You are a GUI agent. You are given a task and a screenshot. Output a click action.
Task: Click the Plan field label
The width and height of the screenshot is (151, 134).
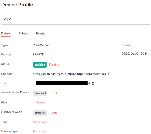click(4, 102)
